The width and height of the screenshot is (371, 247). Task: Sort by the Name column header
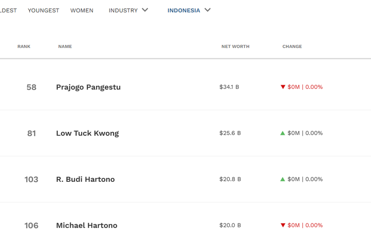coord(65,46)
